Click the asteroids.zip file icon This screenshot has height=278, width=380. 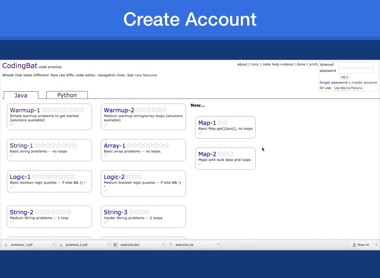(x=170, y=245)
